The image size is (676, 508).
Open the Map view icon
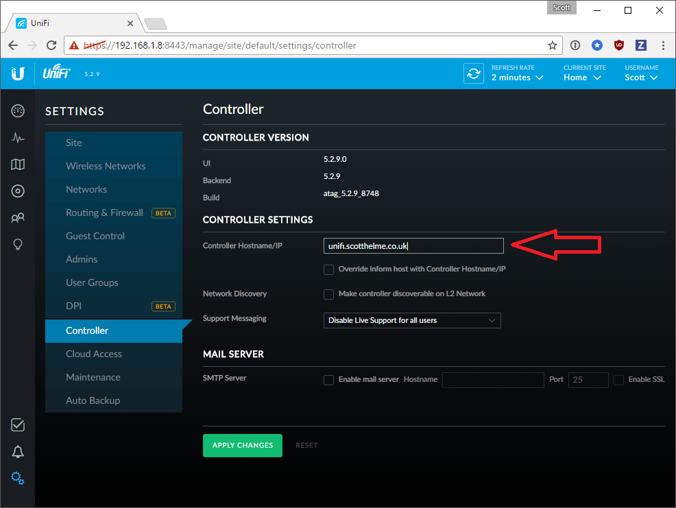tap(17, 164)
